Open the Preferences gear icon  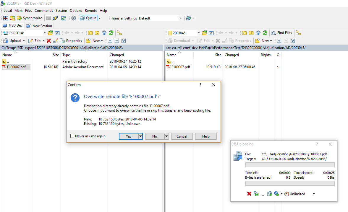(x=74, y=18)
